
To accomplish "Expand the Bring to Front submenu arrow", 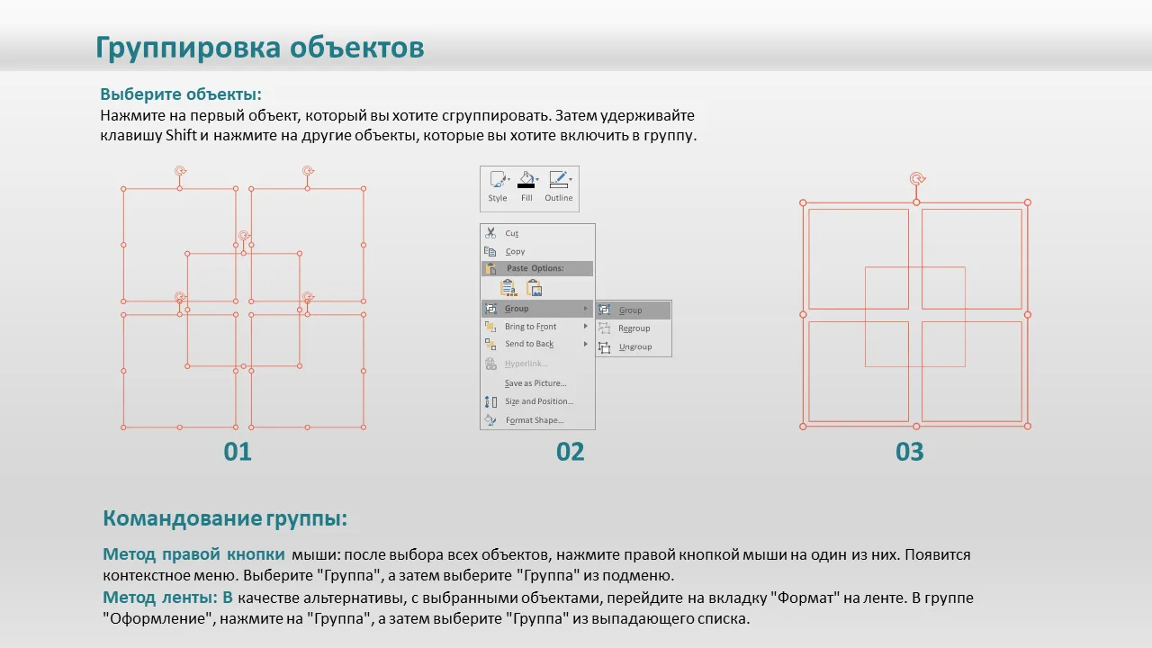I will click(586, 327).
